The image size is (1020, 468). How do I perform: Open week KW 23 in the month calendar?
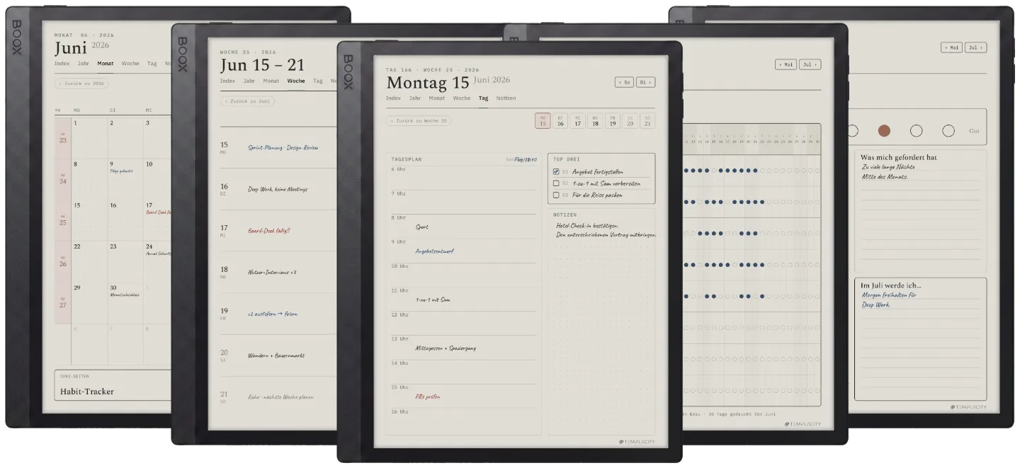tap(62, 138)
